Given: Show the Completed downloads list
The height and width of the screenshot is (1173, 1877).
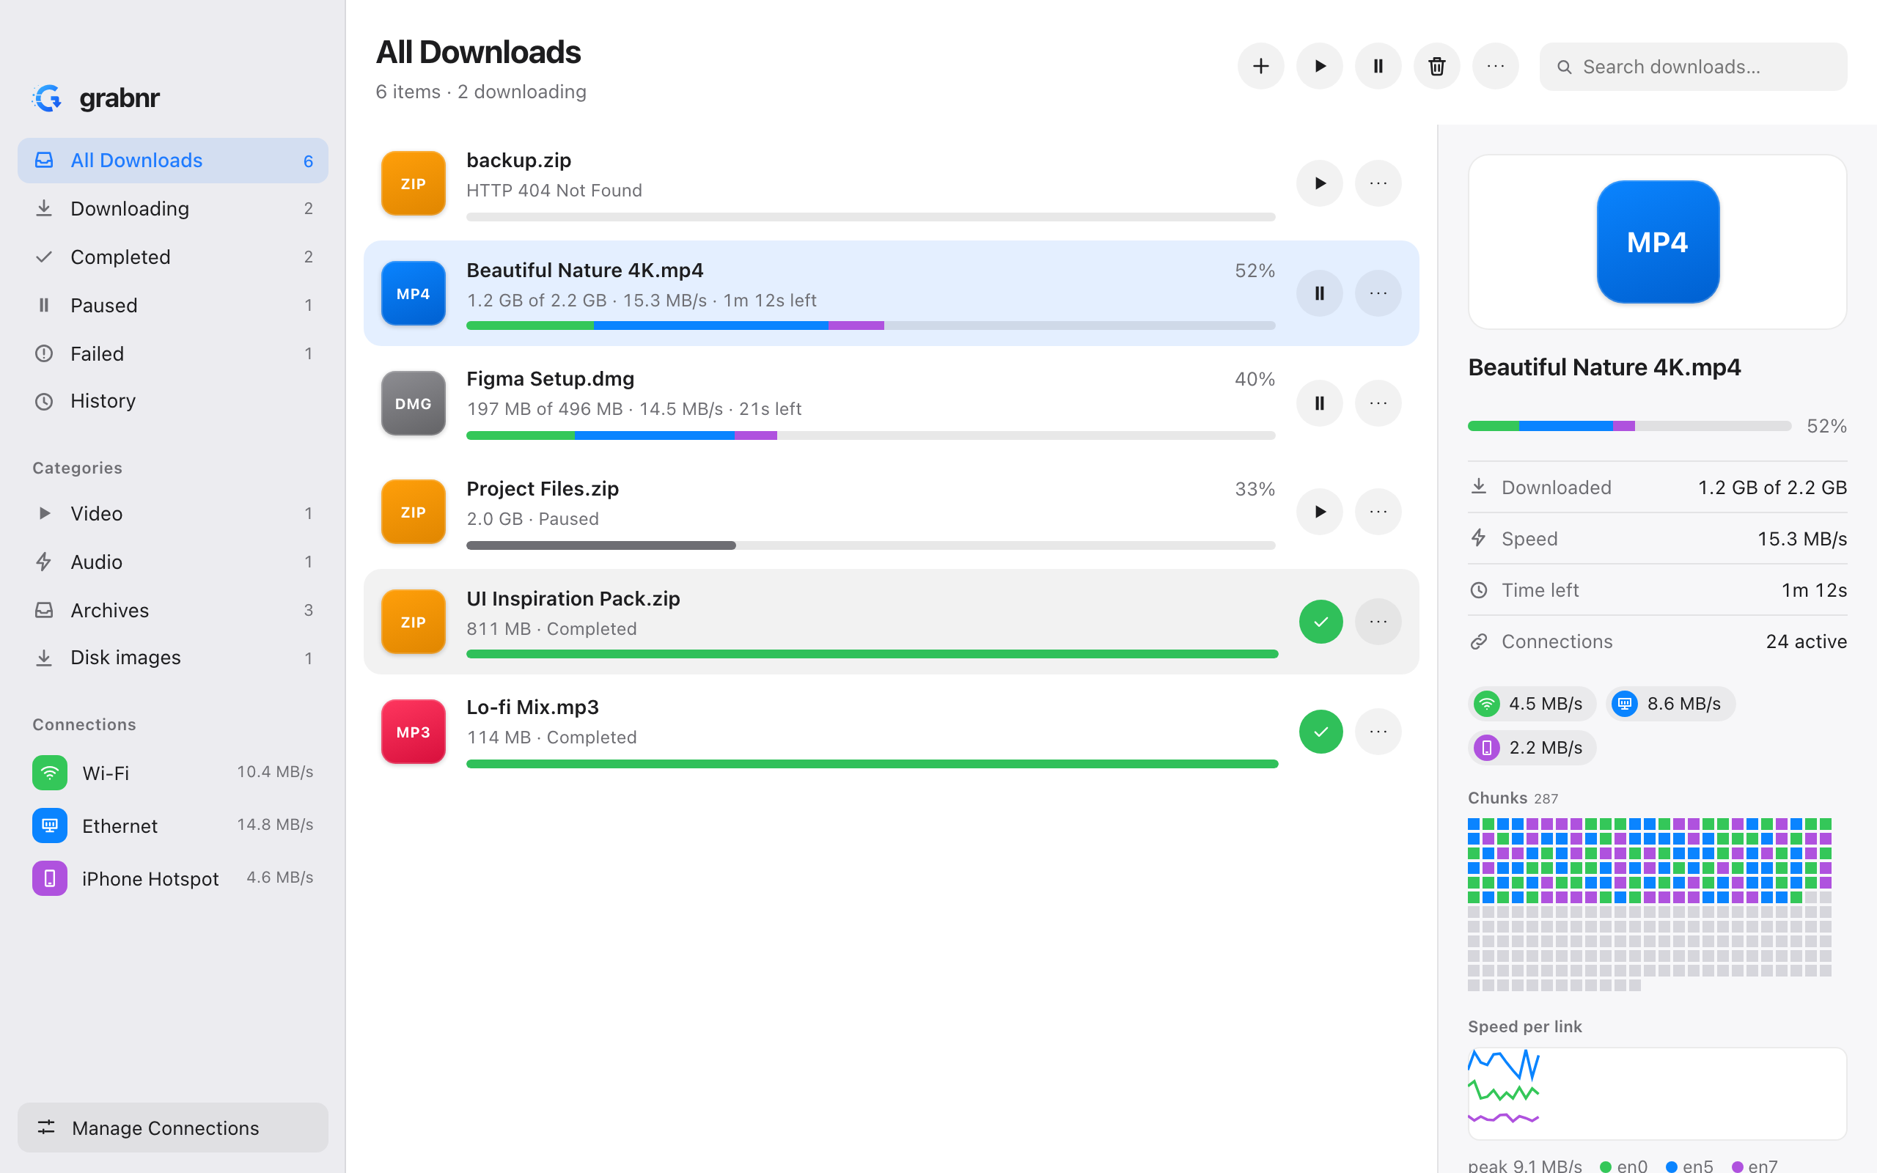Looking at the screenshot, I should (173, 257).
